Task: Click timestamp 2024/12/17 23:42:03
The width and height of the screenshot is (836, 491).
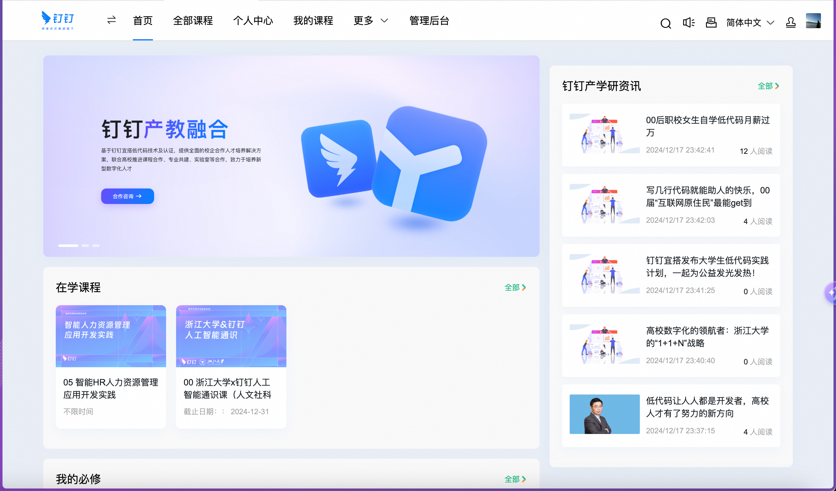Action: click(x=680, y=220)
